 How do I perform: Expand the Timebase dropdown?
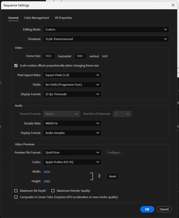coord(106,39)
